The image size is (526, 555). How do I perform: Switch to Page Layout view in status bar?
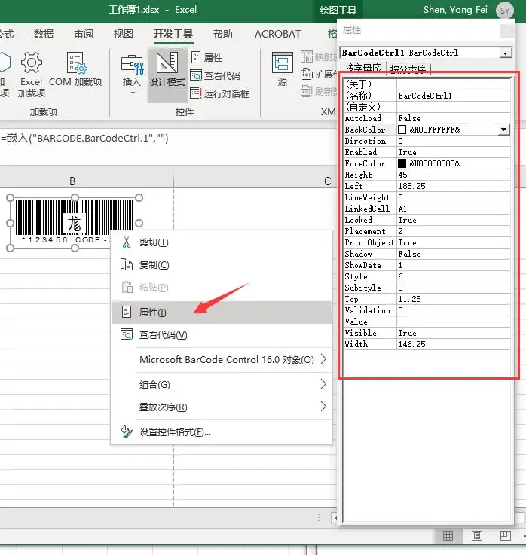pos(476,535)
